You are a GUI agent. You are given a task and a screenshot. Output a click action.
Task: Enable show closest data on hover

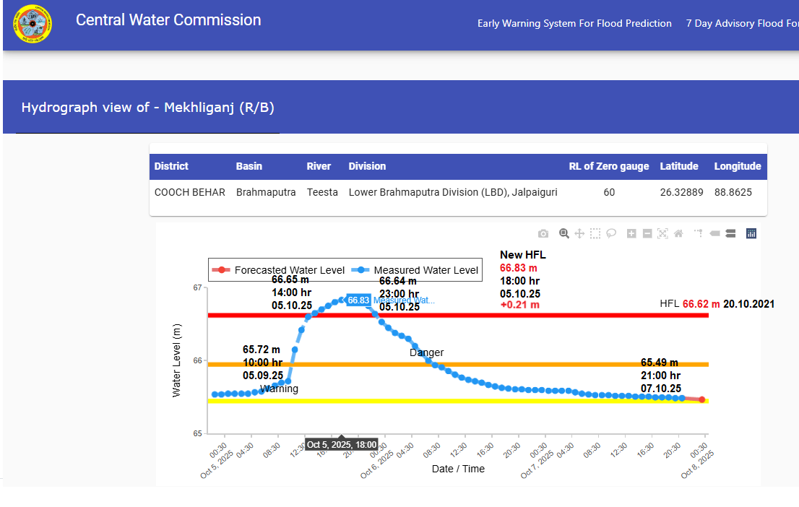point(713,233)
